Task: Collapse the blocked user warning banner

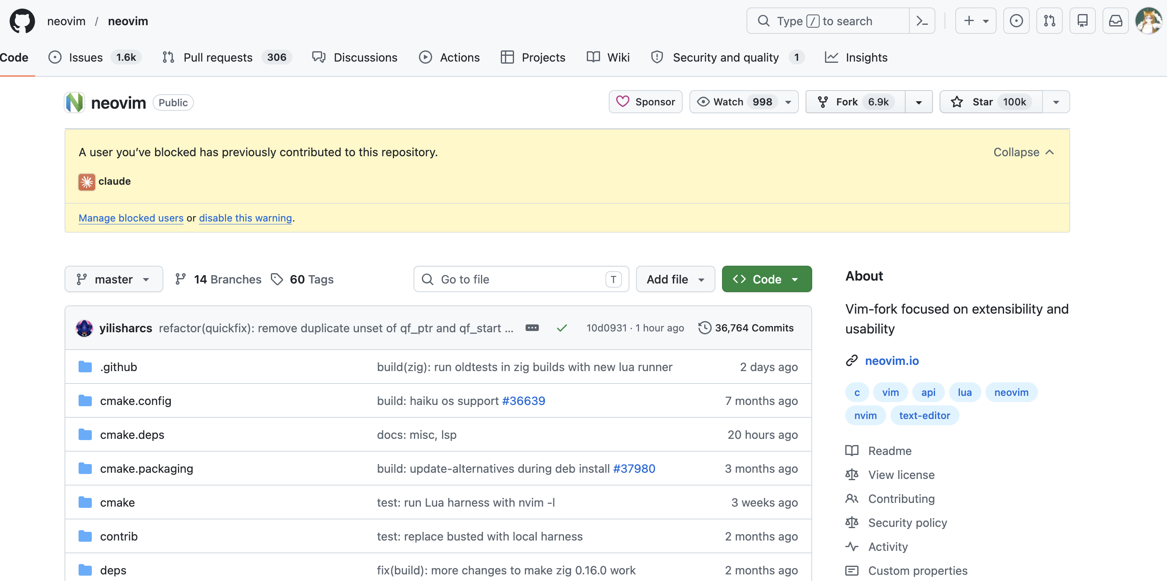Action: [x=1024, y=152]
